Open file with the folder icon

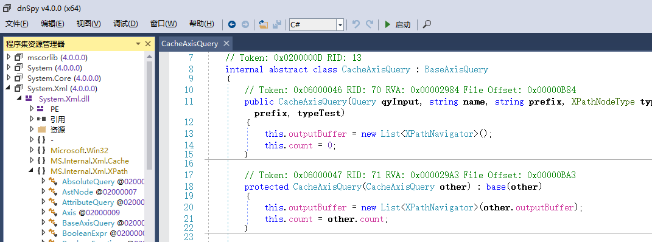[263, 24]
